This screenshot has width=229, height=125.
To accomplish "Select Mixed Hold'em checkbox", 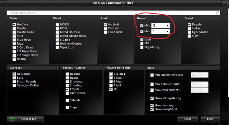I will [57, 32].
